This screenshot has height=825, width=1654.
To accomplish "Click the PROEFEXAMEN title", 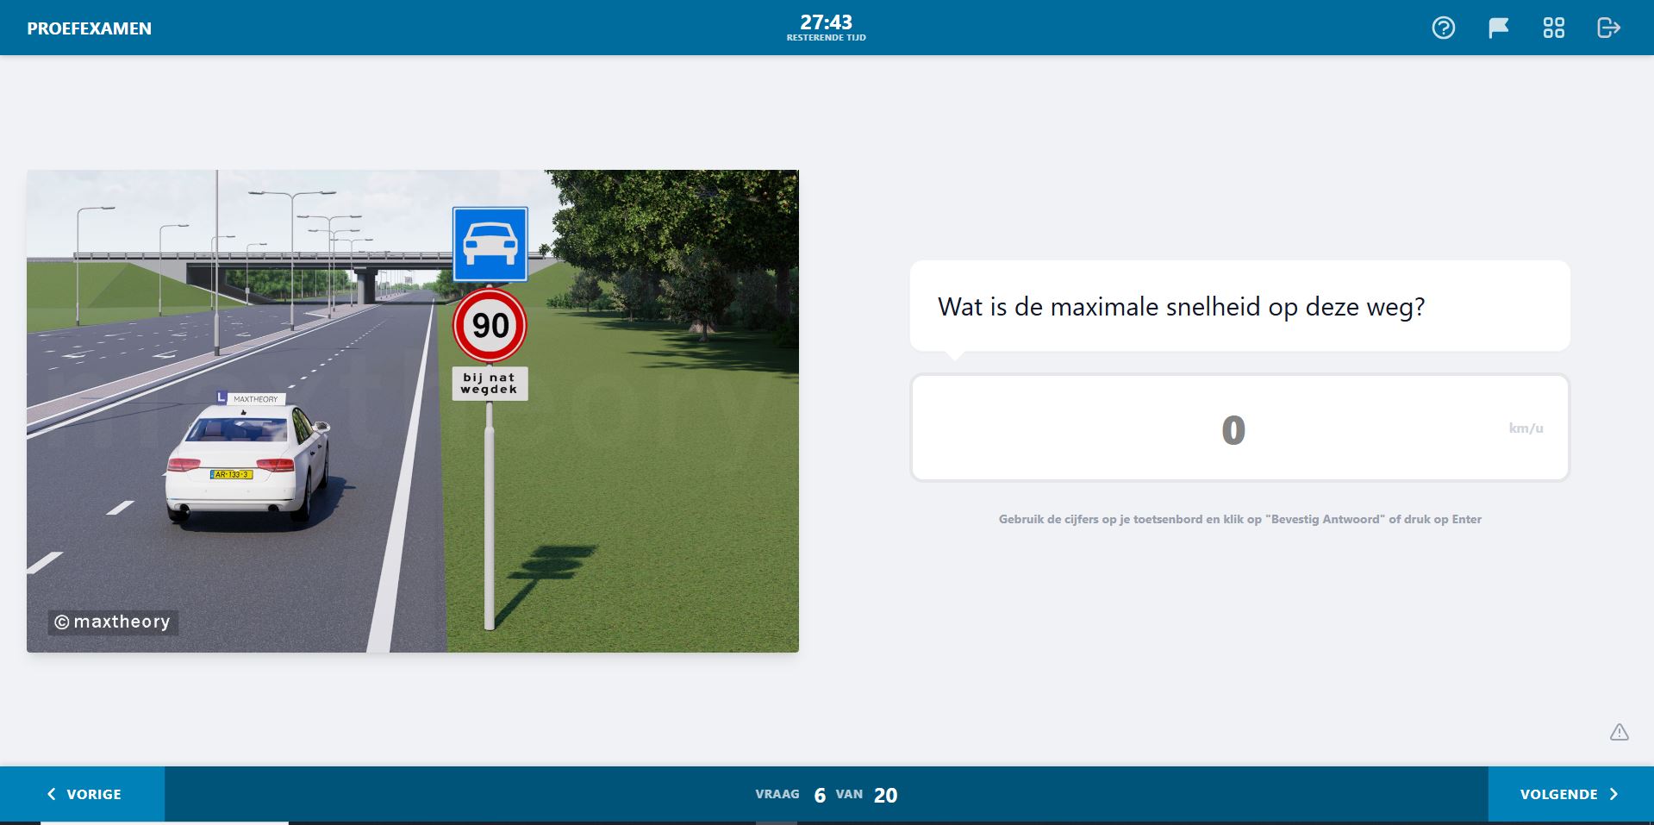I will pos(90,28).
